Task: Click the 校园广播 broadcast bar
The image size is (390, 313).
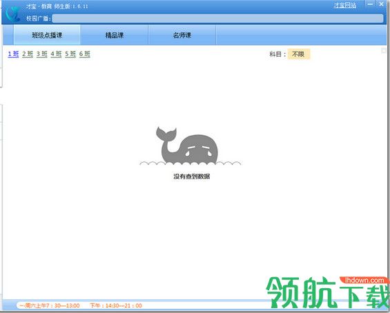Action: [217, 19]
